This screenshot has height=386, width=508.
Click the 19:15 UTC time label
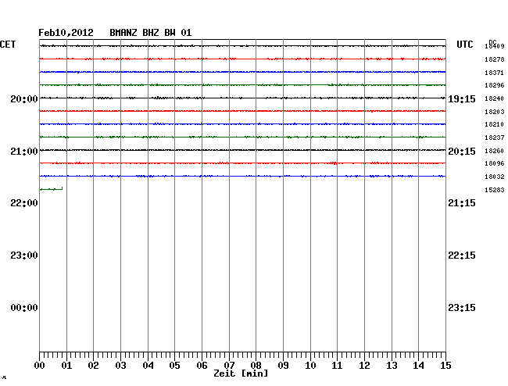click(x=462, y=99)
